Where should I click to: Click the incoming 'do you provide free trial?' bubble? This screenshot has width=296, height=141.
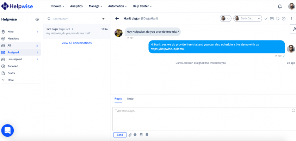[153, 32]
